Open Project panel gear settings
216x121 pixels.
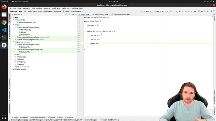tap(73, 14)
